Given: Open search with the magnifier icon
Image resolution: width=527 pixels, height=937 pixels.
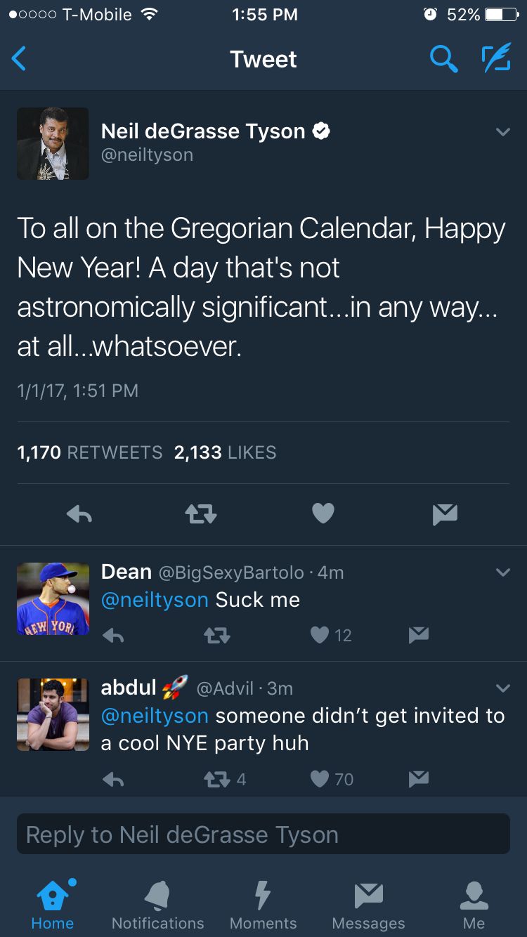Looking at the screenshot, I should click(x=443, y=60).
